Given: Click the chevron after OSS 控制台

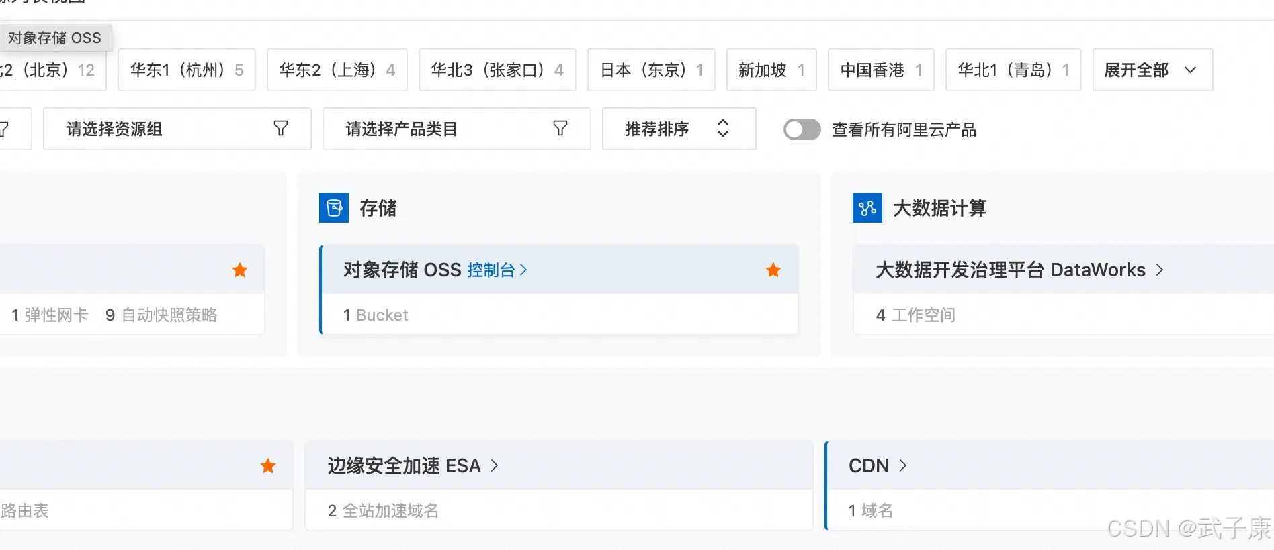Looking at the screenshot, I should point(523,270).
